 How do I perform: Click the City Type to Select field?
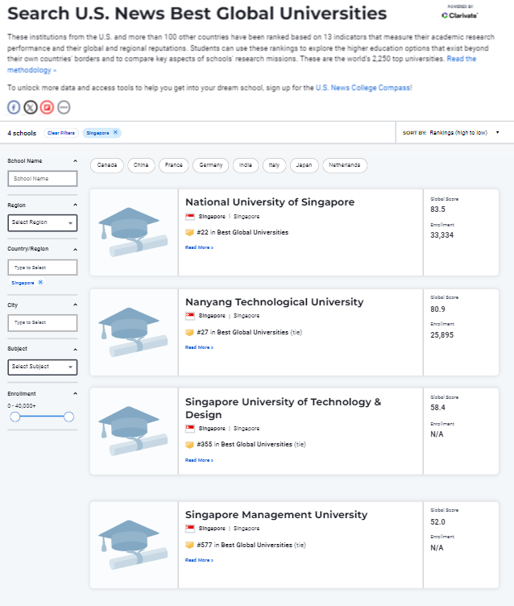(43, 322)
